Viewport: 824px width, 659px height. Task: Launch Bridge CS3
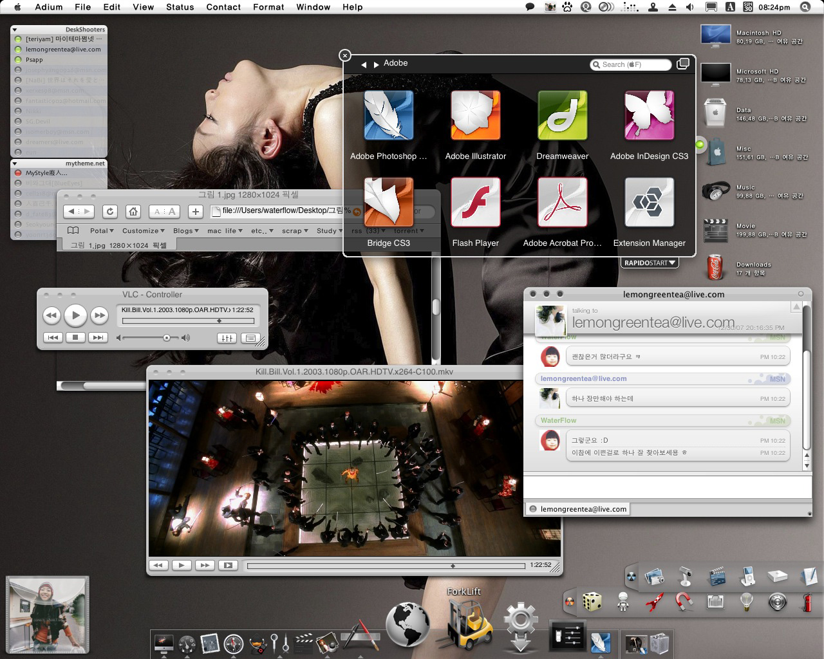(x=388, y=203)
